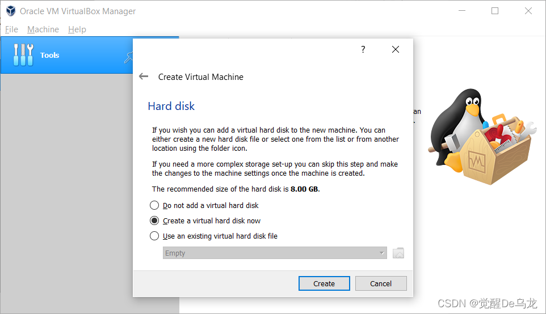Viewport: 546px width, 314px height.
Task: Close the VirtualBox Manager main window
Action: click(x=528, y=11)
